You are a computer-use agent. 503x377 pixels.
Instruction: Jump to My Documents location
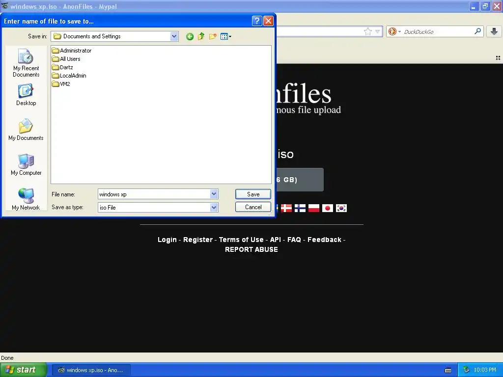(x=26, y=130)
